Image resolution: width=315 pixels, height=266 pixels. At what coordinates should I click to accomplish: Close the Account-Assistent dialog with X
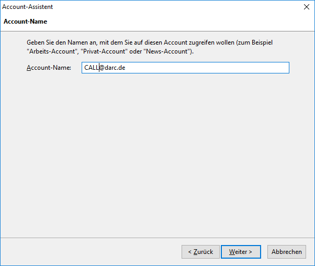coord(306,7)
